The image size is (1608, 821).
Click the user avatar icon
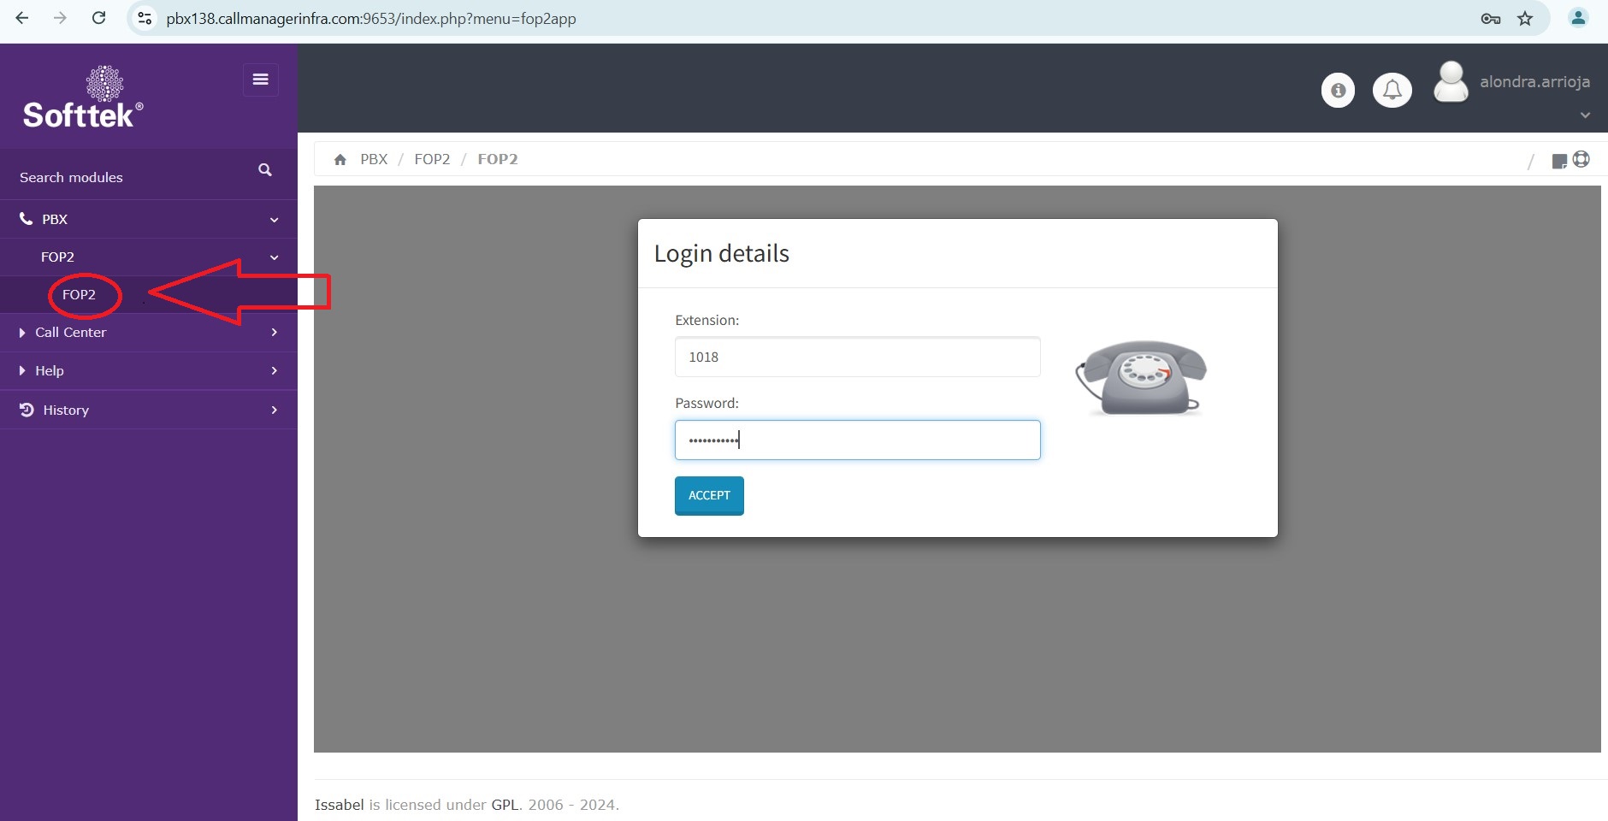(1451, 83)
